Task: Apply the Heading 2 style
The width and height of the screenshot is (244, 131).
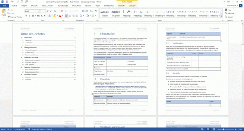Action: point(138,13)
